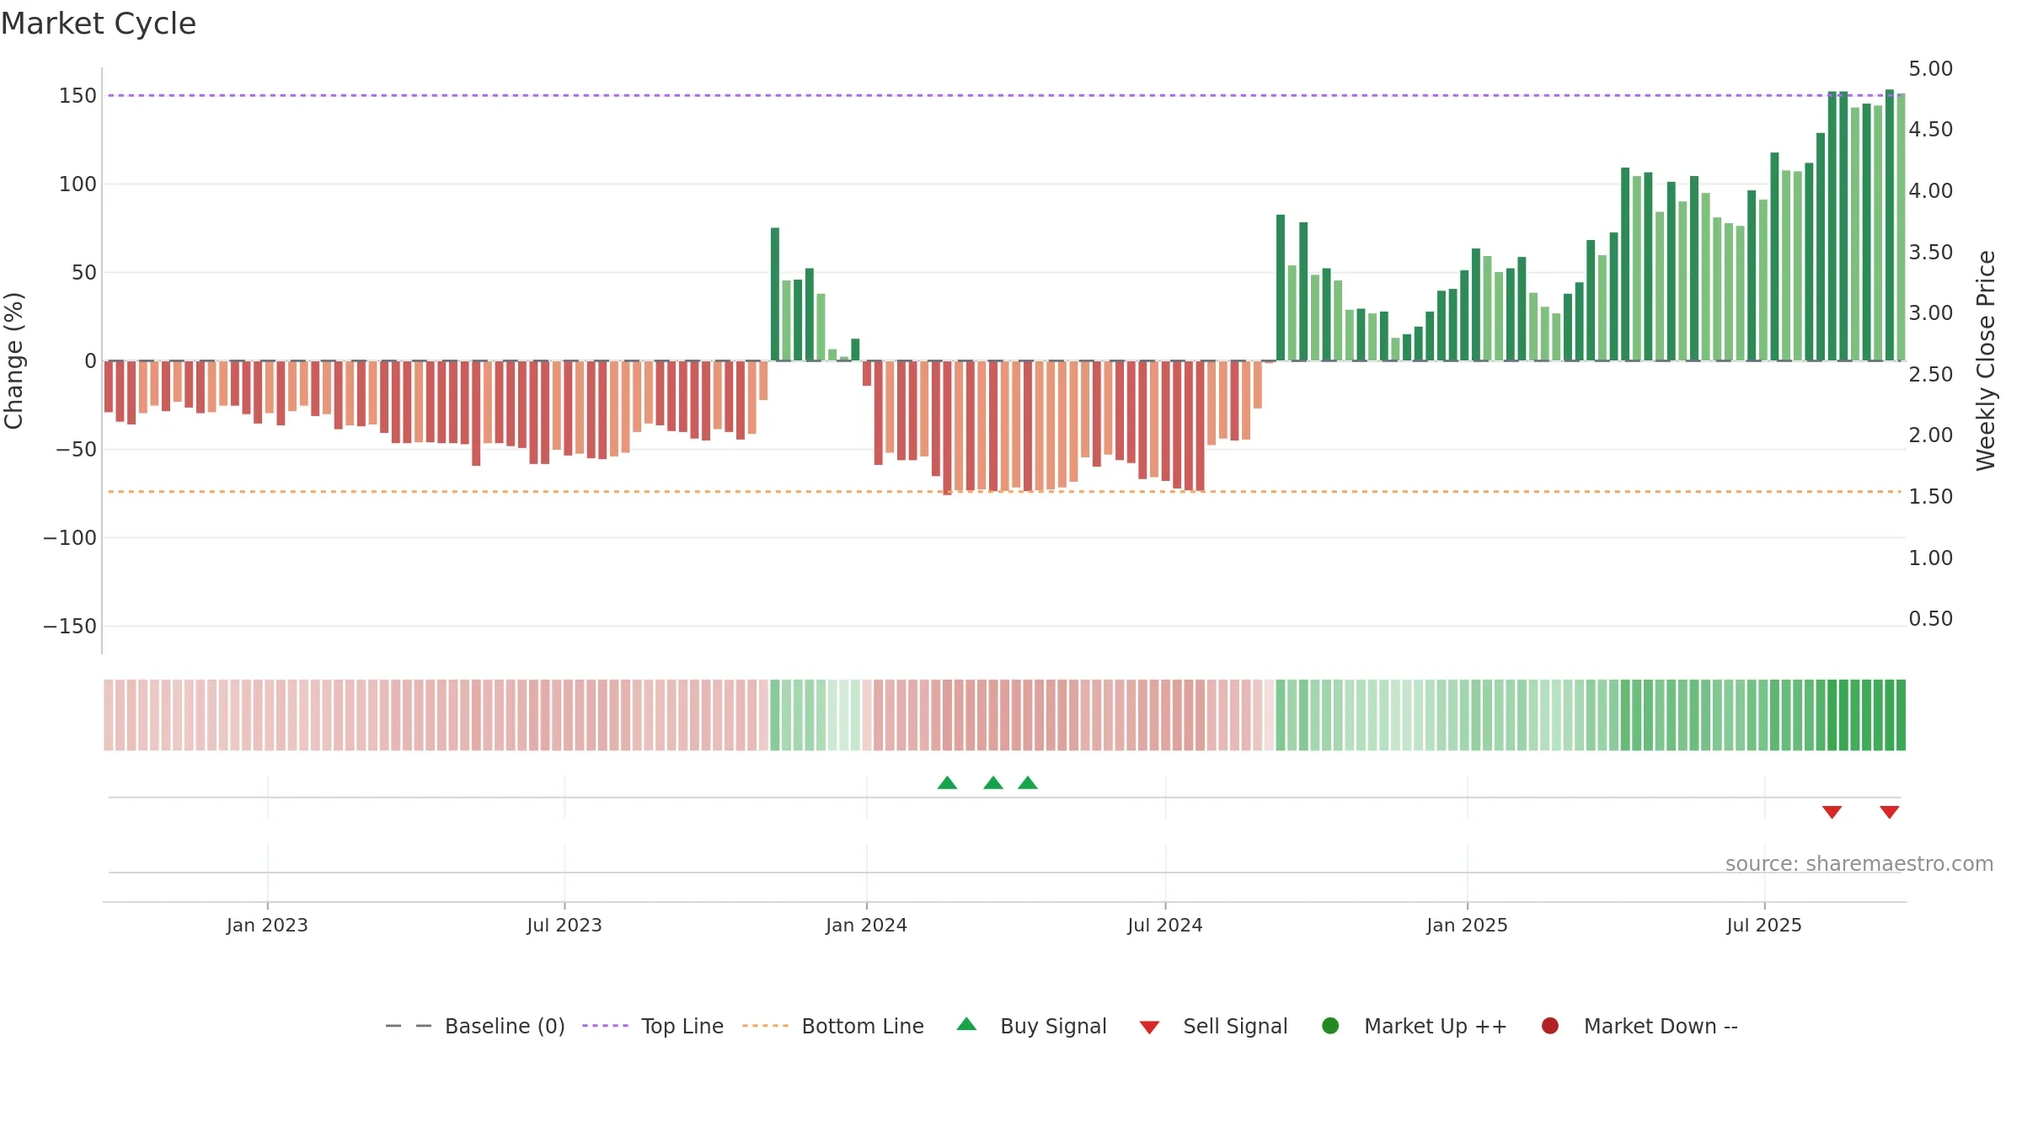Toggle the Top Line legend entry
The height and width of the screenshot is (1137, 2022).
coord(653,1026)
